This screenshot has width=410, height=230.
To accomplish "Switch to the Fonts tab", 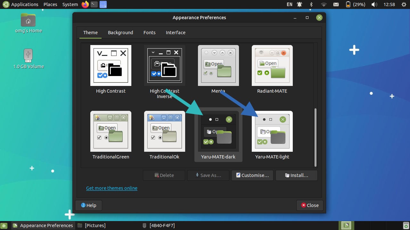I will (150, 33).
